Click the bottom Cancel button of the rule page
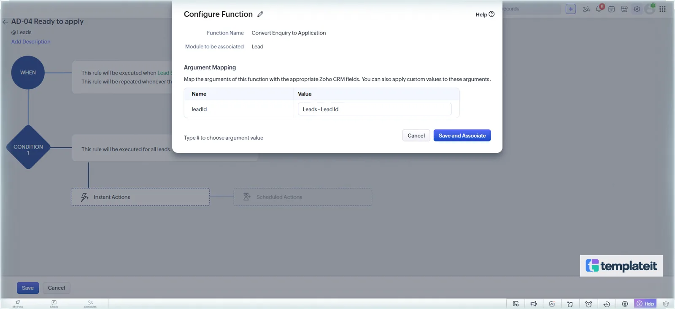This screenshot has height=309, width=675. (x=57, y=288)
